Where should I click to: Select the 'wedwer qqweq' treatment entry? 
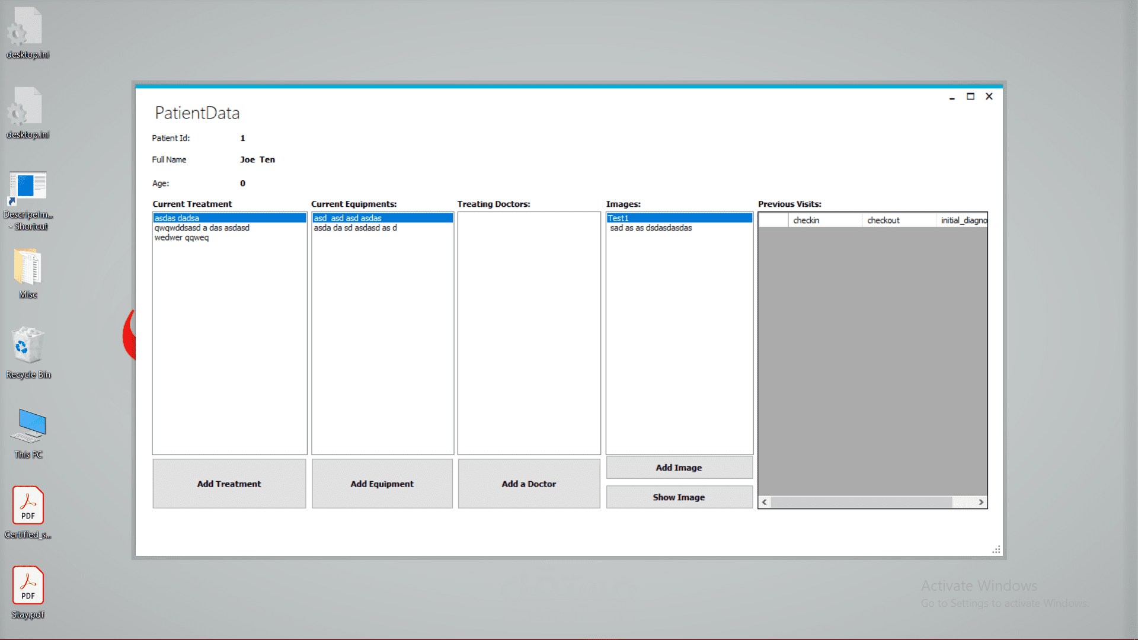pos(182,238)
